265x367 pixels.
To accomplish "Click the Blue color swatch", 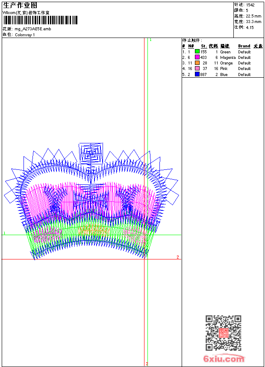I will 197,74.
